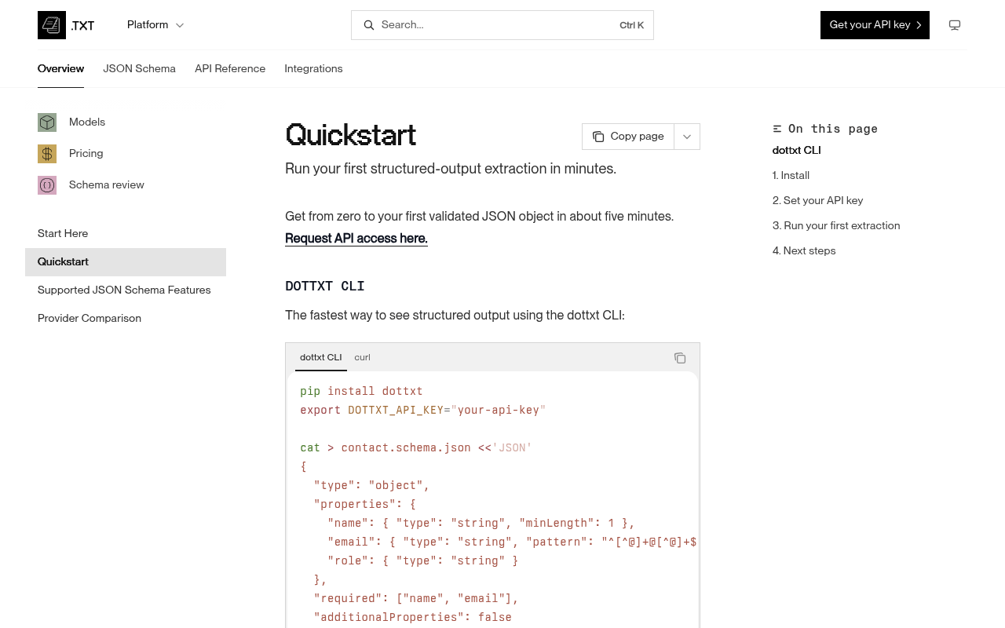Select the dottxt CLI code tab
The image size is (1005, 628).
(x=321, y=358)
